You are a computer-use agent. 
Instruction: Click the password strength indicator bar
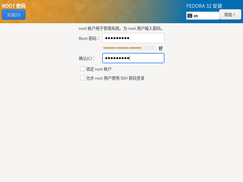128,48
